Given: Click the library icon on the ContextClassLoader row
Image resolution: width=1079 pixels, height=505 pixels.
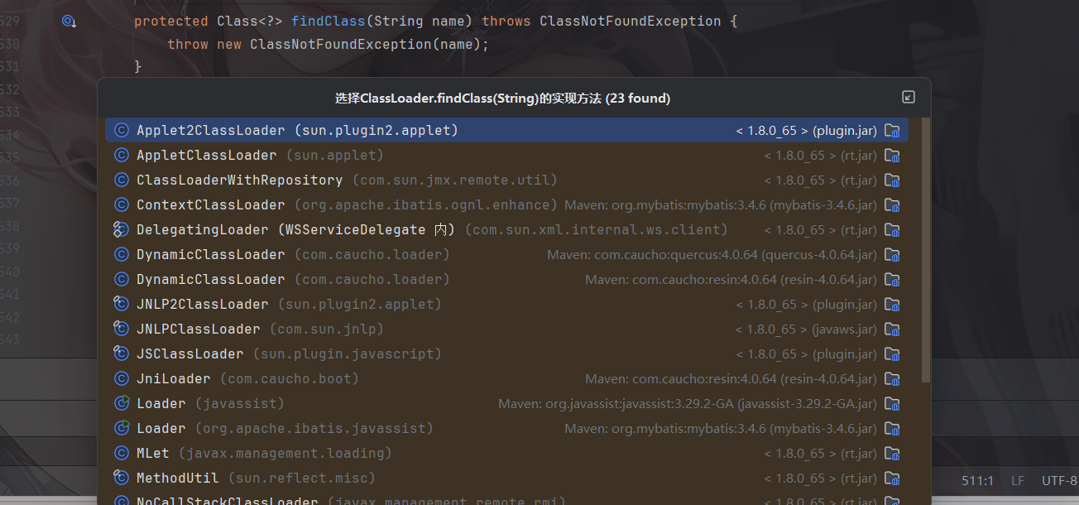Looking at the screenshot, I should click(892, 204).
